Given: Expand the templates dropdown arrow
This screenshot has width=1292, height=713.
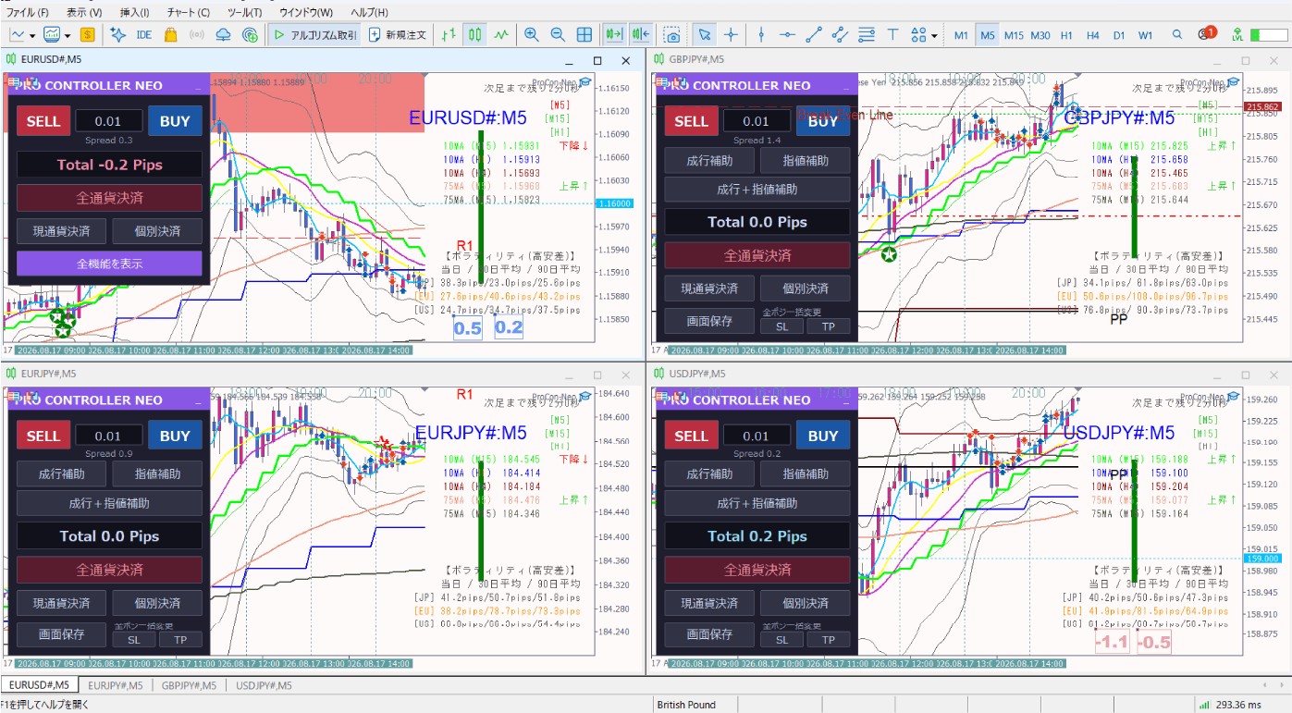Looking at the screenshot, I should tap(68, 35).
